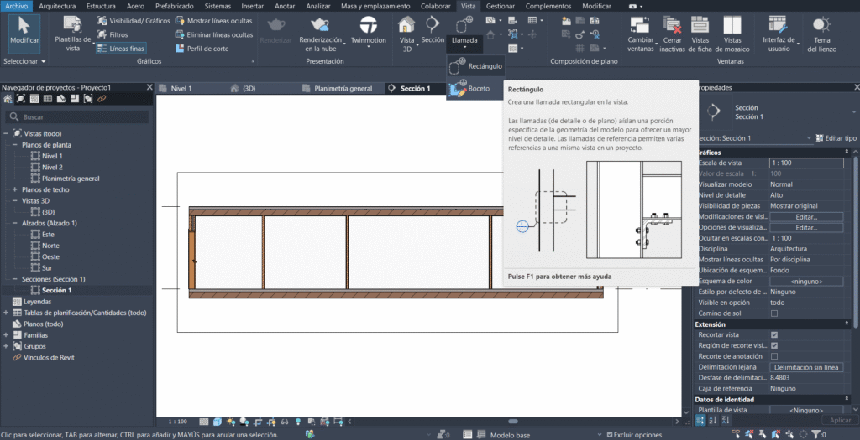Toggle the Camino de sol checkbox

click(x=774, y=313)
